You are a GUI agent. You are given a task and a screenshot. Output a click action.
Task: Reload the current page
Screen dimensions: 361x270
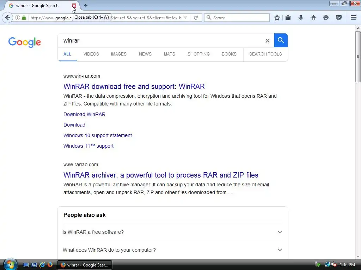[x=196, y=18]
